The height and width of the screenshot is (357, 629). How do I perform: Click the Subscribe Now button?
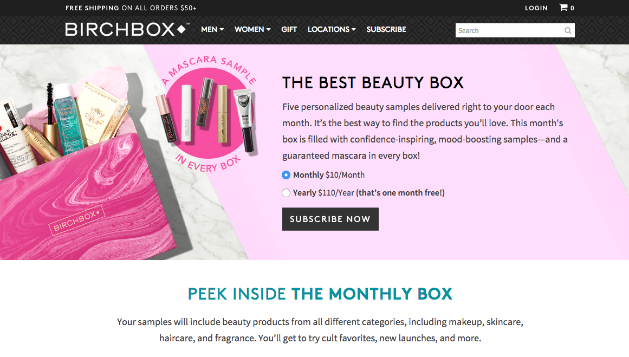[x=330, y=219]
